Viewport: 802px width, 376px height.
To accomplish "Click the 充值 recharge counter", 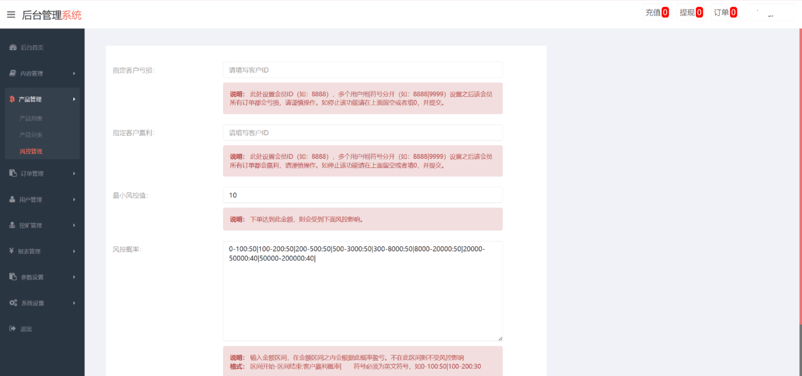I will click(657, 13).
